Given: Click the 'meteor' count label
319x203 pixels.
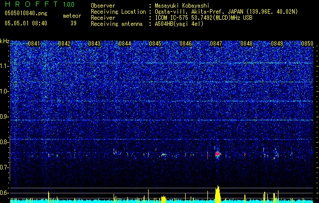Looking at the screenshot, I should click(x=72, y=16).
